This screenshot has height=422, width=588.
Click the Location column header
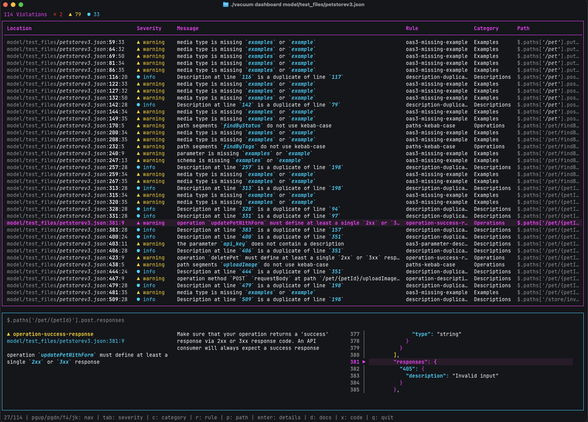pyautogui.click(x=19, y=29)
